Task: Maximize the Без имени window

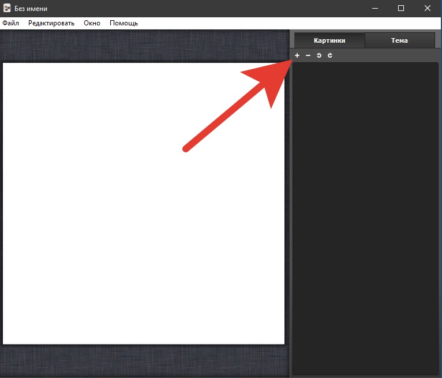Action: click(401, 8)
